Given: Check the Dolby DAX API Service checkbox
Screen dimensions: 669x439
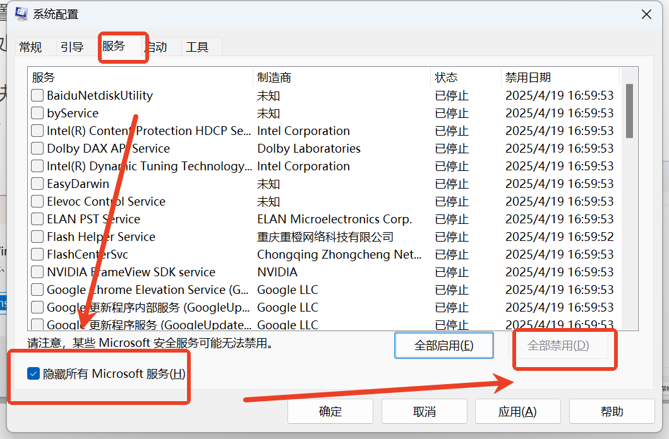Looking at the screenshot, I should pyautogui.click(x=37, y=148).
